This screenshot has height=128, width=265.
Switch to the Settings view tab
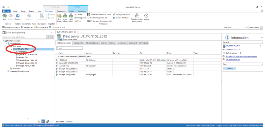coord(112,43)
